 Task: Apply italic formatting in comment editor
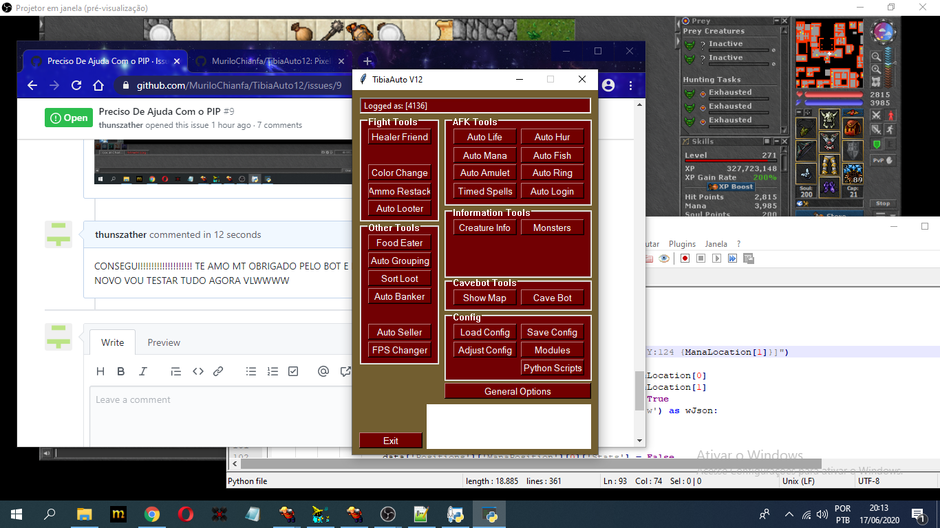click(142, 371)
